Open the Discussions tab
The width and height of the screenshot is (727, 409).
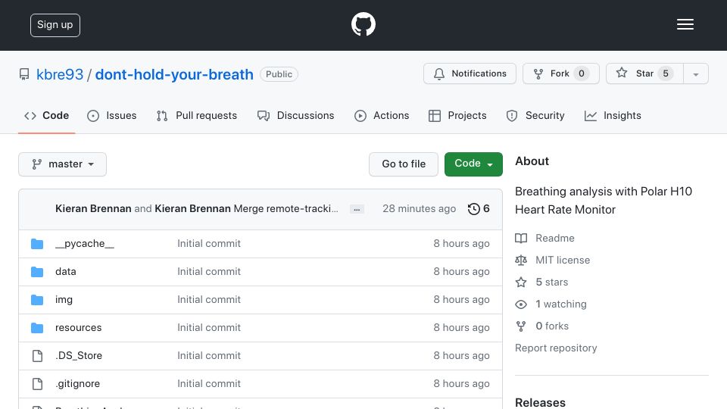point(295,115)
